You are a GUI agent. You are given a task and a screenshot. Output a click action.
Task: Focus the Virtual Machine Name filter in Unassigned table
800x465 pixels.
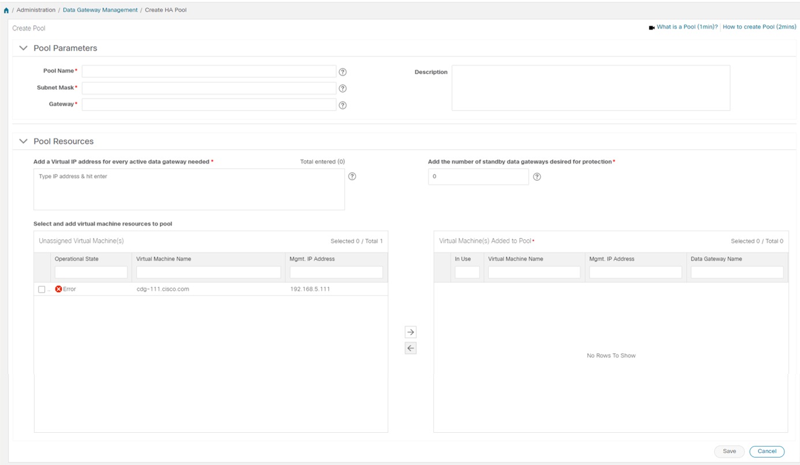coord(208,272)
